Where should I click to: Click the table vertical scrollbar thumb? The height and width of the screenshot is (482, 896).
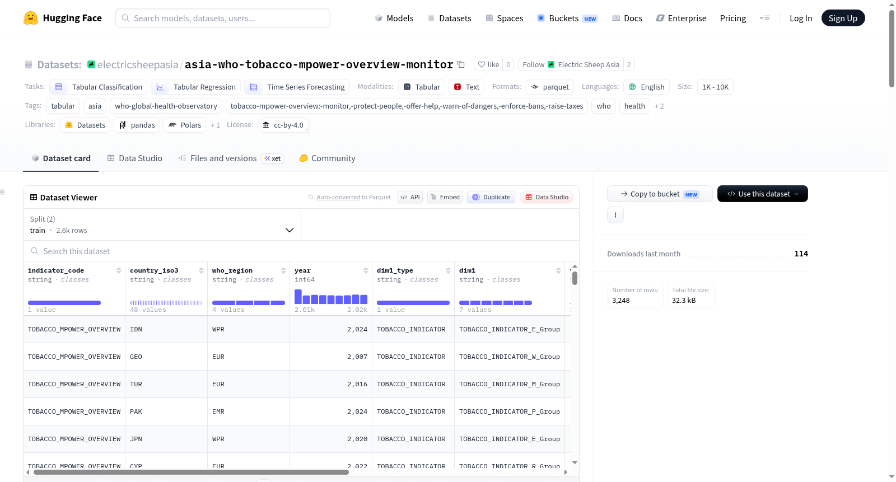(575, 278)
